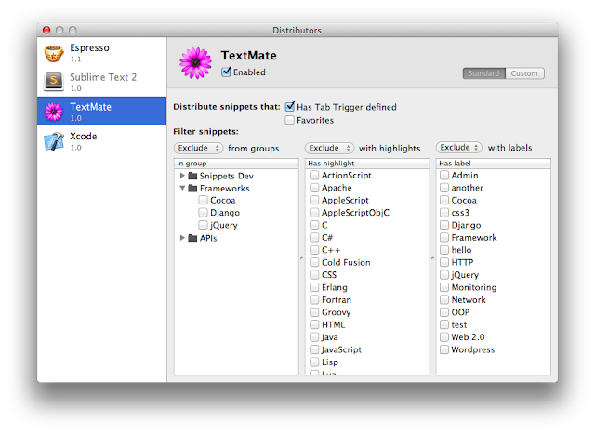Check the css3 label checkbox

pyautogui.click(x=444, y=213)
